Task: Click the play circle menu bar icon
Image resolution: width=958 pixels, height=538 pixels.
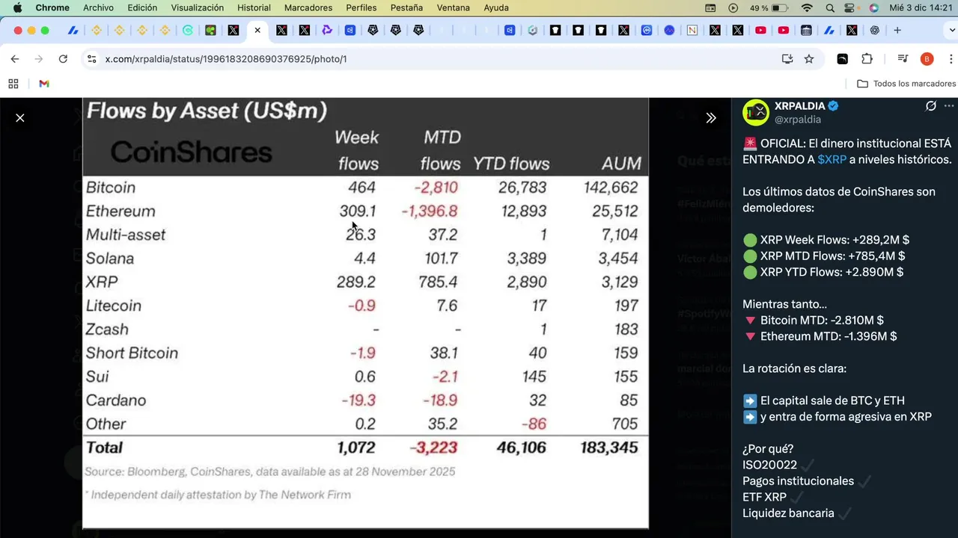Action: [733, 7]
